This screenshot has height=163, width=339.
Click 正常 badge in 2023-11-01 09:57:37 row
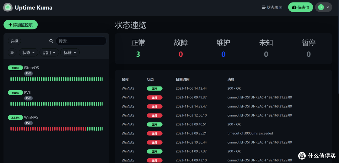pyautogui.click(x=154, y=151)
